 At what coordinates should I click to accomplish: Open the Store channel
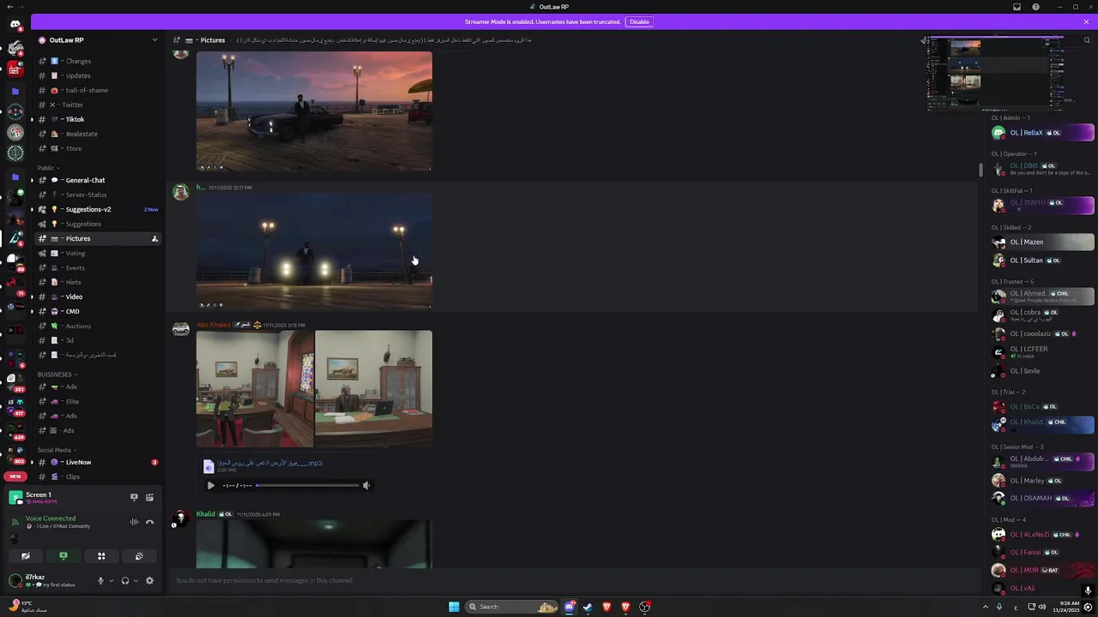(x=97, y=148)
